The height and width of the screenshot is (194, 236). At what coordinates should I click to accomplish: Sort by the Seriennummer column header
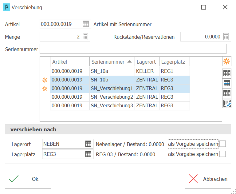tap(112, 62)
